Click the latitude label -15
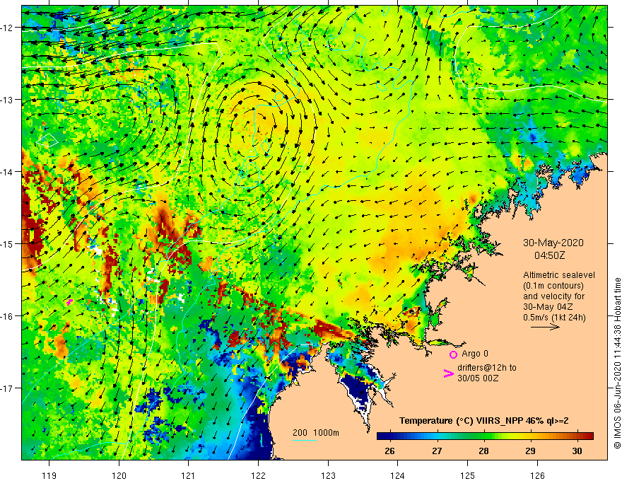This screenshot has width=622, height=481. click(x=8, y=243)
